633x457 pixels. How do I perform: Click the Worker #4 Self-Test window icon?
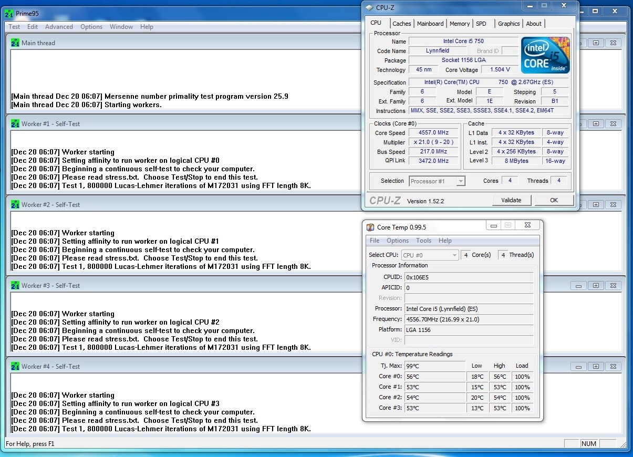15,367
